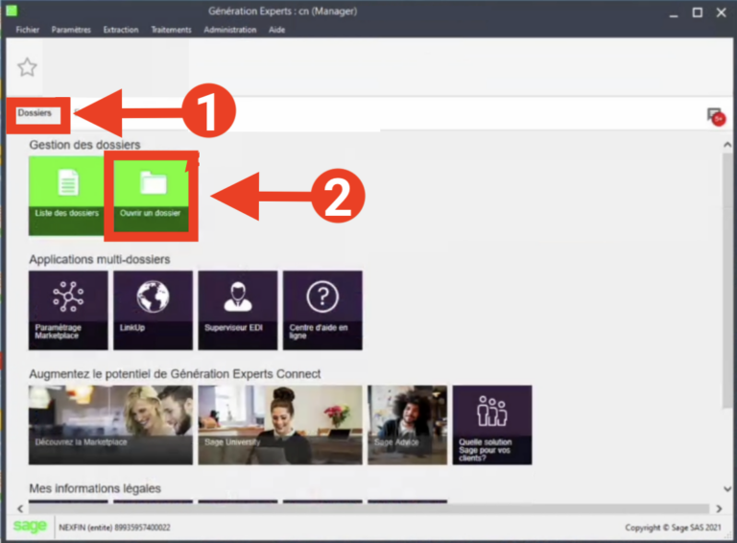737x543 pixels.
Task: Click the Sage logo in status bar
Action: coord(30,526)
